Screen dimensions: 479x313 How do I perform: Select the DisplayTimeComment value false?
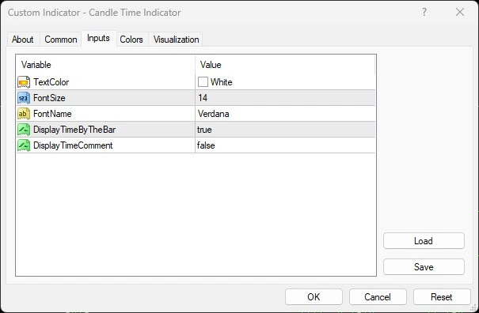[206, 145]
